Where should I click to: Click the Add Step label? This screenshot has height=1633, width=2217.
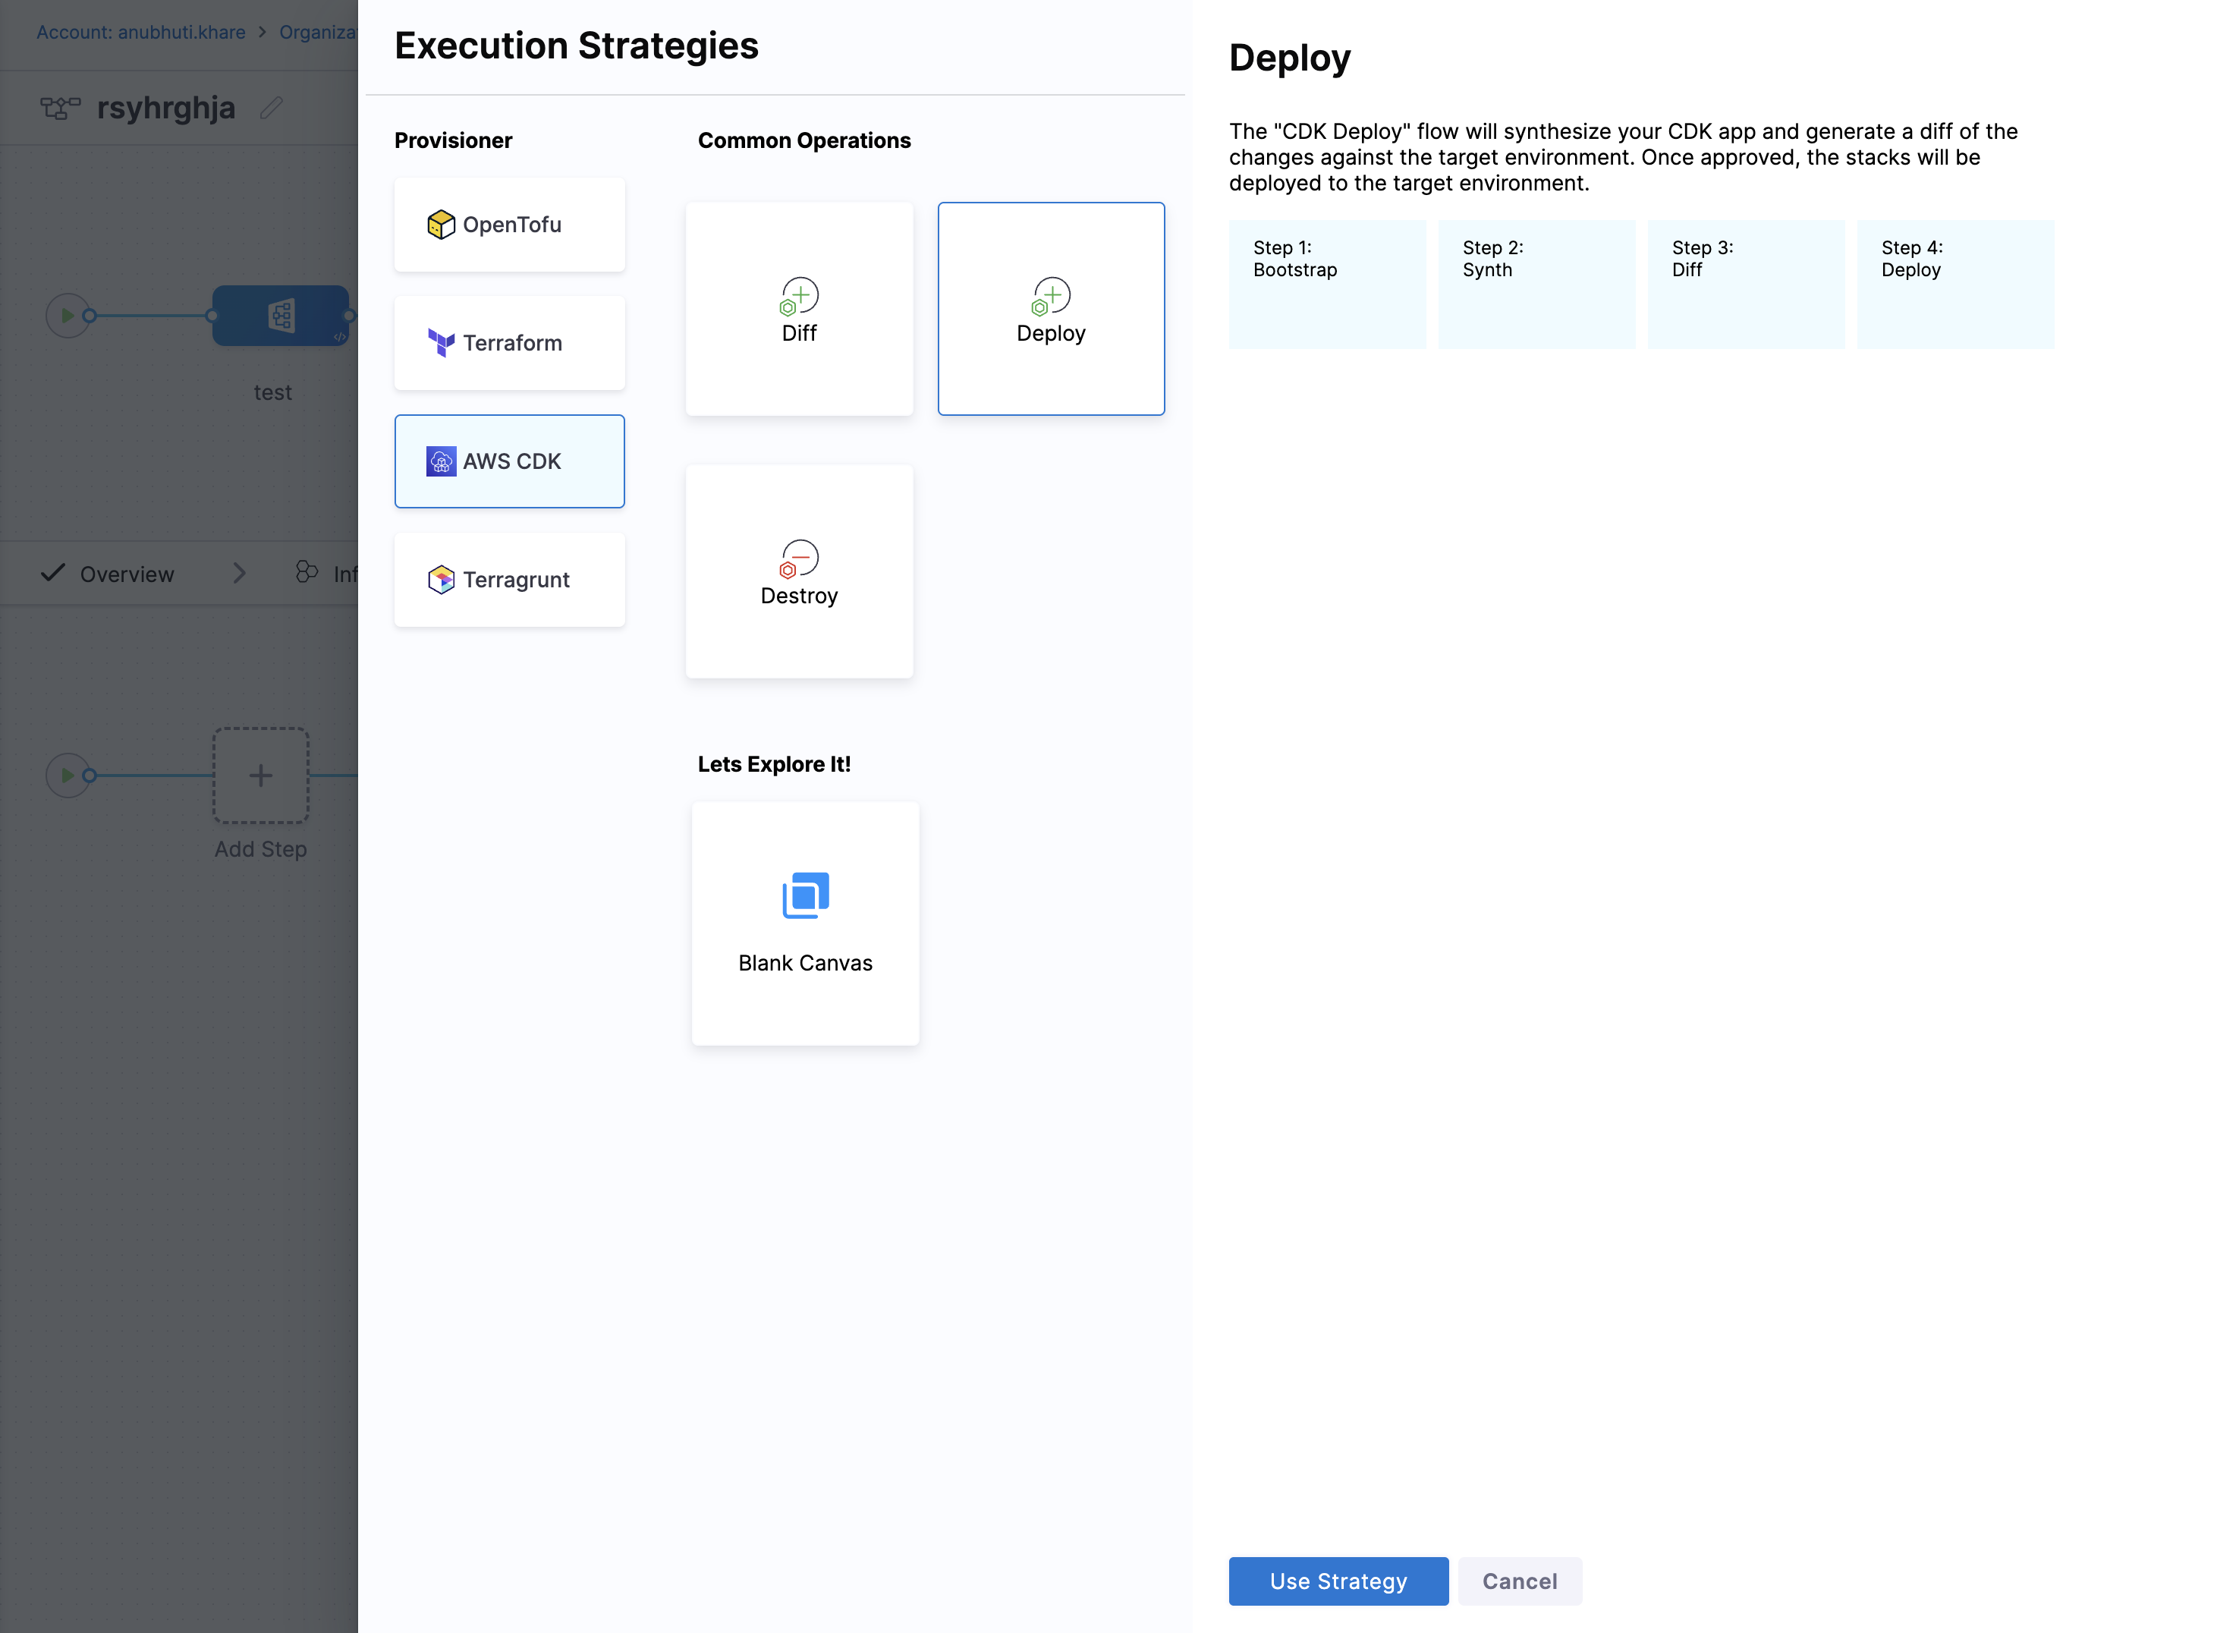point(261,849)
